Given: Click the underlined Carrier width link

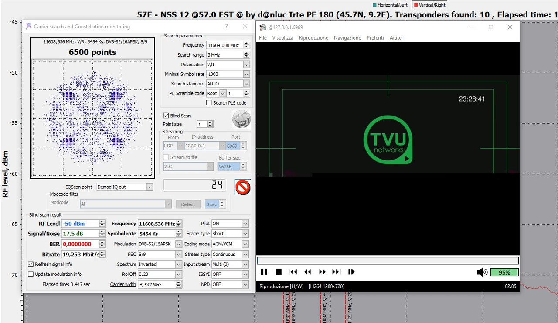Looking at the screenshot, I should [x=122, y=284].
